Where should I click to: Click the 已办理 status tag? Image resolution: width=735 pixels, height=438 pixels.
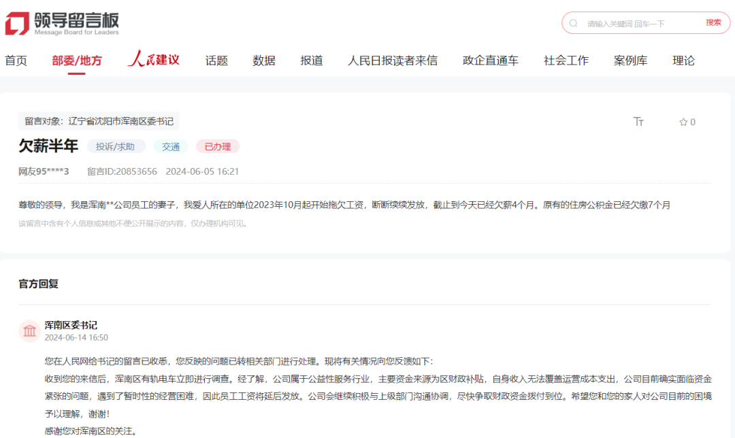pos(218,146)
